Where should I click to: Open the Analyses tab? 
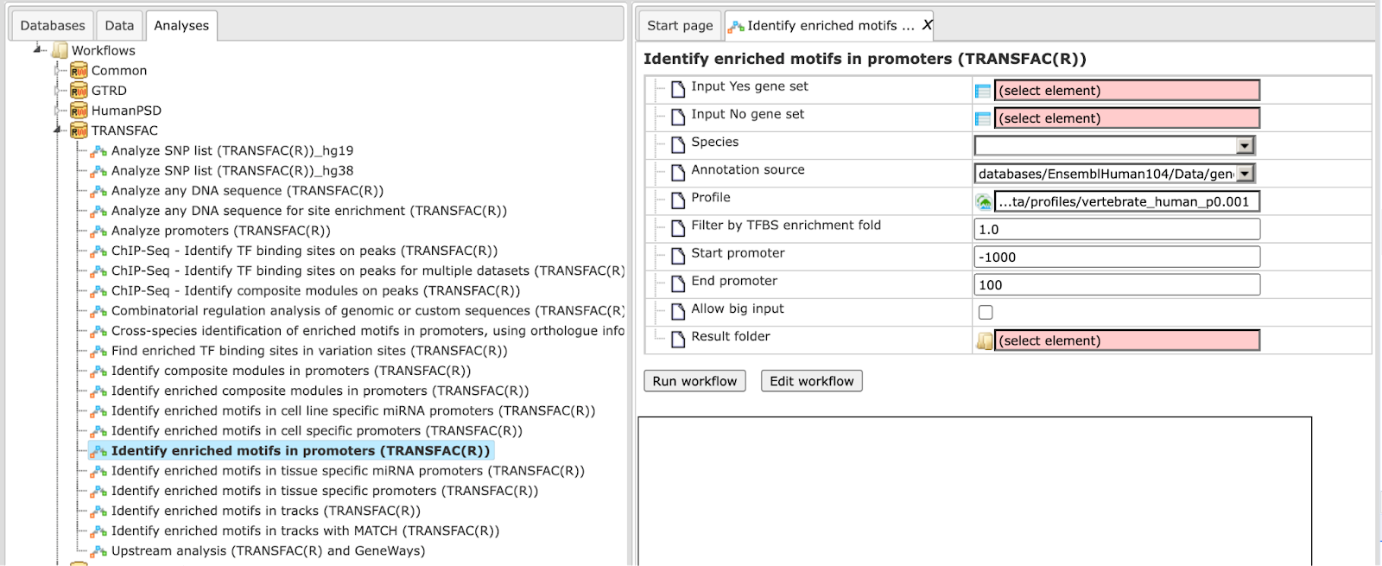pyautogui.click(x=181, y=26)
